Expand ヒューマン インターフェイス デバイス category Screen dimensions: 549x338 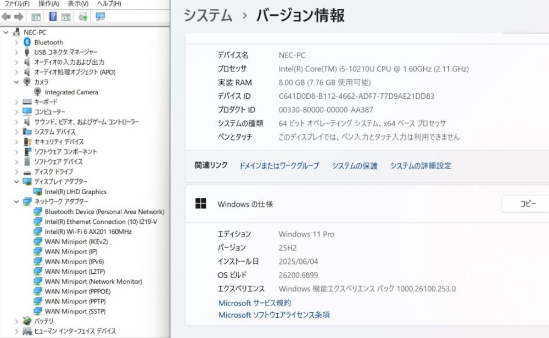(16, 331)
